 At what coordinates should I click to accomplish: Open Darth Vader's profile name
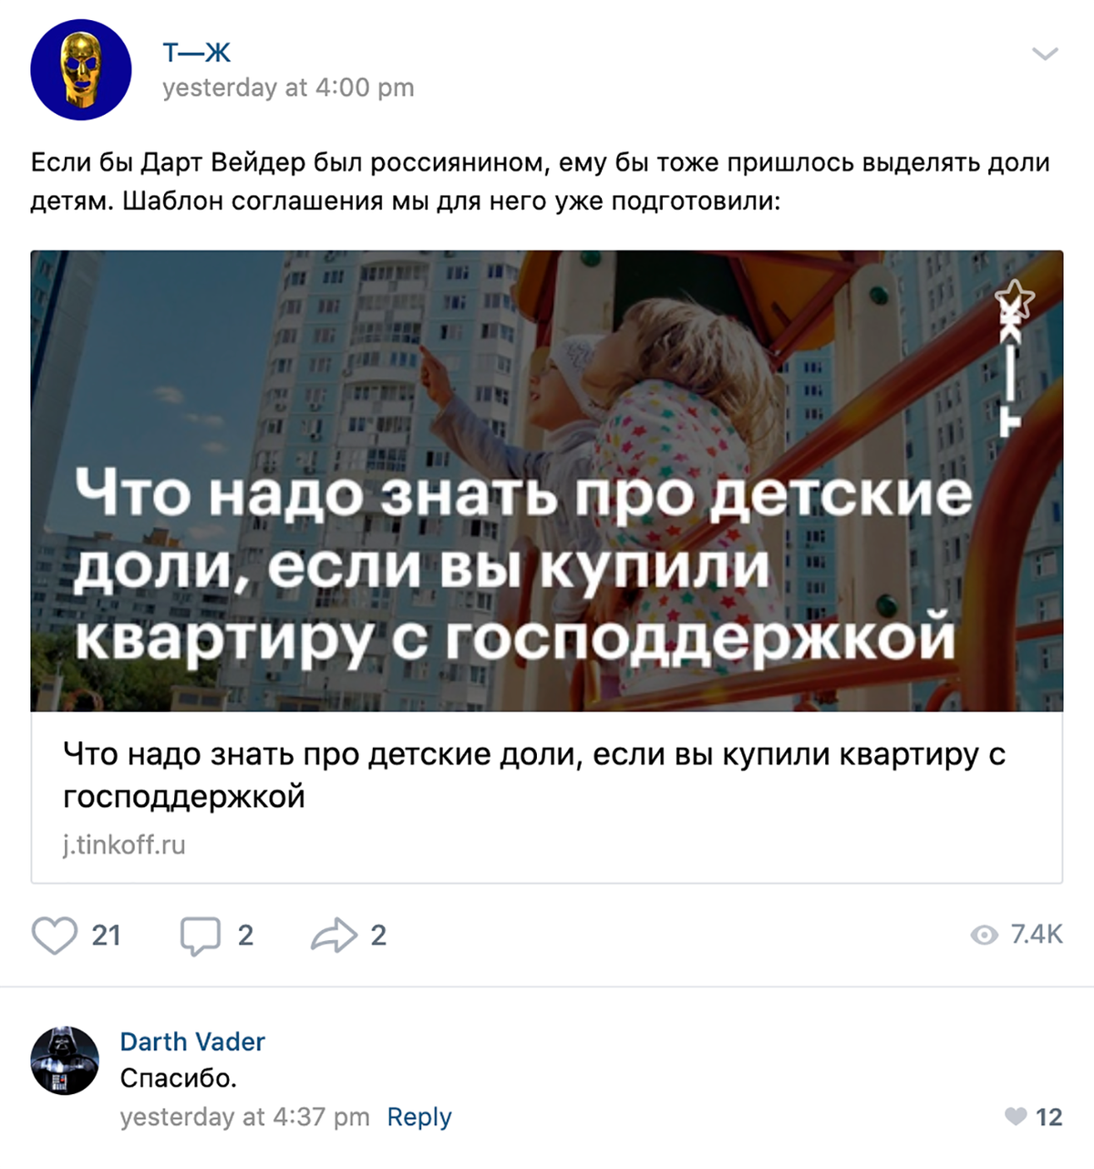pos(192,1041)
